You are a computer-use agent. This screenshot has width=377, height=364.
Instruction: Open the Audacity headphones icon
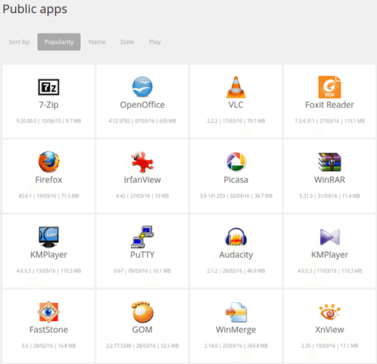pos(236,237)
